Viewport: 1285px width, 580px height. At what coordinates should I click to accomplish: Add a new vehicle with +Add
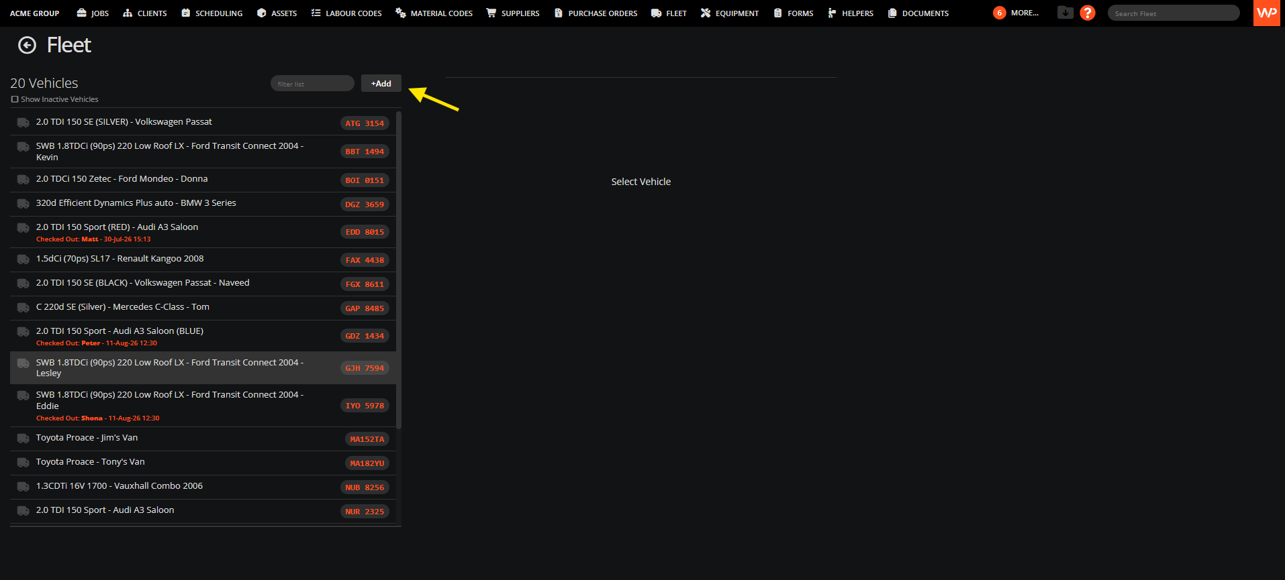click(x=381, y=83)
